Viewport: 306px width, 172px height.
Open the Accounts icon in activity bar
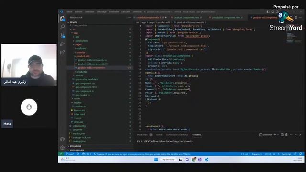point(62,139)
